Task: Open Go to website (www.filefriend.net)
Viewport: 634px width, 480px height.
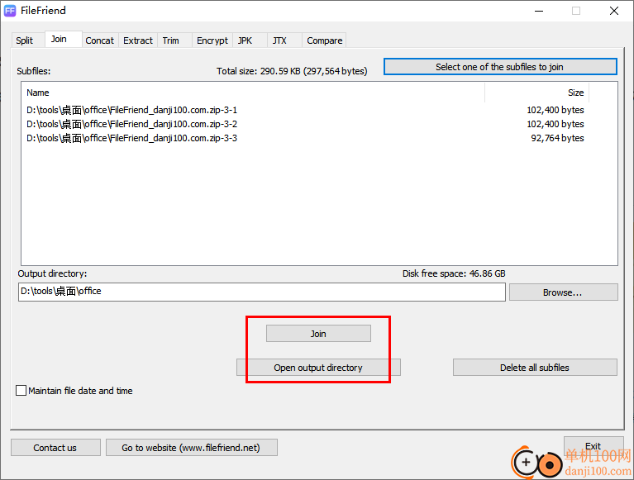Action: click(x=191, y=447)
